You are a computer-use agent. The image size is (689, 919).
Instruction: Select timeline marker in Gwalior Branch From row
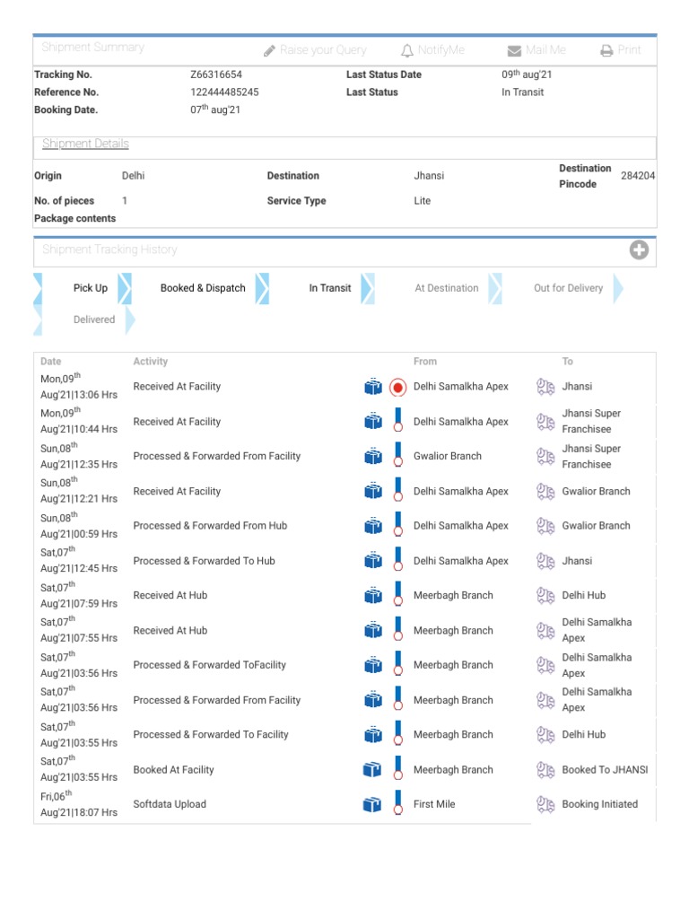(x=398, y=457)
